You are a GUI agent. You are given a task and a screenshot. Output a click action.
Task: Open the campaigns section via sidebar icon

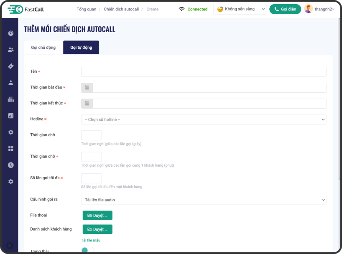pyautogui.click(x=10, y=66)
